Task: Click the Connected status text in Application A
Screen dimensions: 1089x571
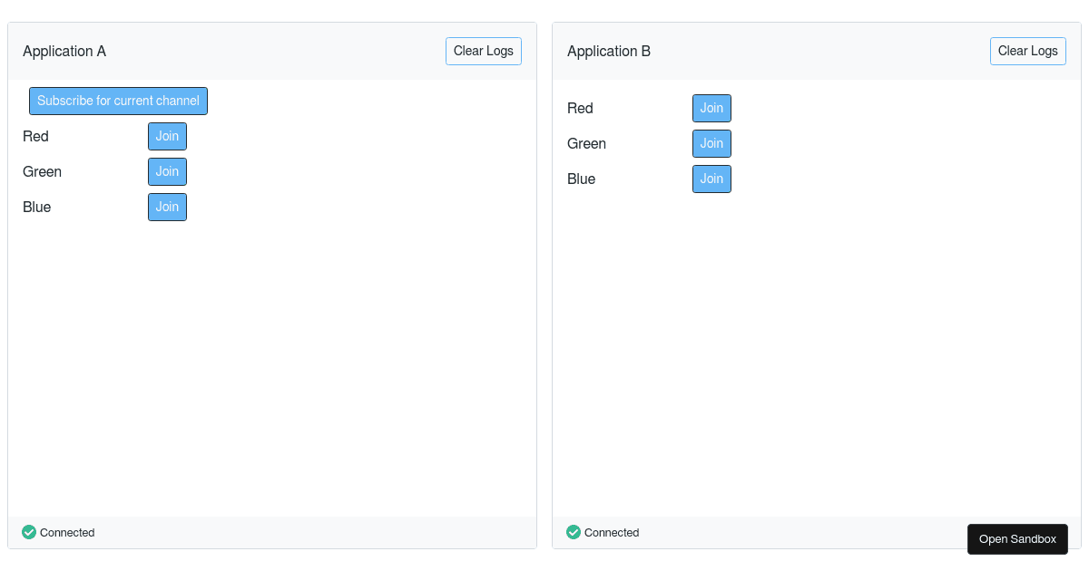Action: click(x=67, y=532)
